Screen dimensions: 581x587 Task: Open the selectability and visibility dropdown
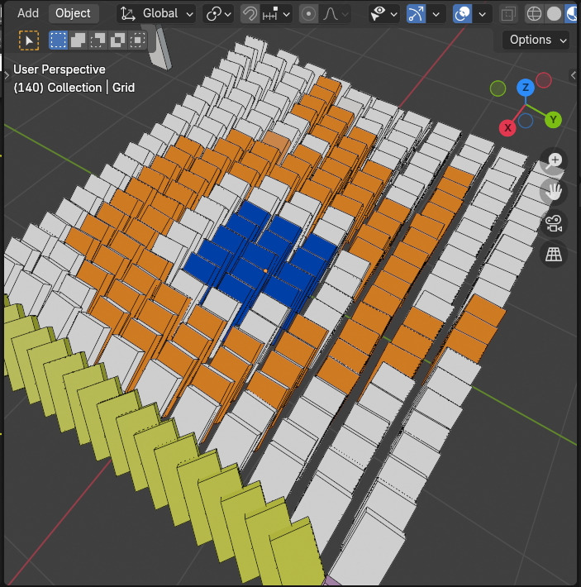383,14
